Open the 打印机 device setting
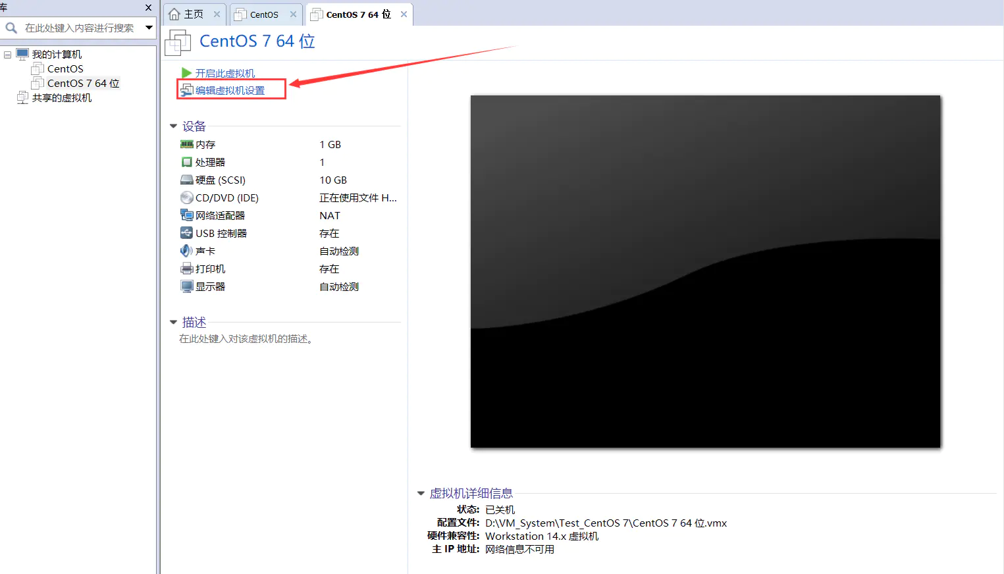Viewport: 1004px width, 574px height. coord(210,269)
